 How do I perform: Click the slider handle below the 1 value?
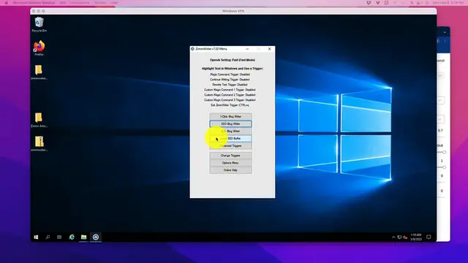[x=444, y=167]
